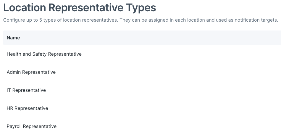Click the text 'Admin Representative'
This screenshot has width=281, height=133.
click(x=31, y=72)
